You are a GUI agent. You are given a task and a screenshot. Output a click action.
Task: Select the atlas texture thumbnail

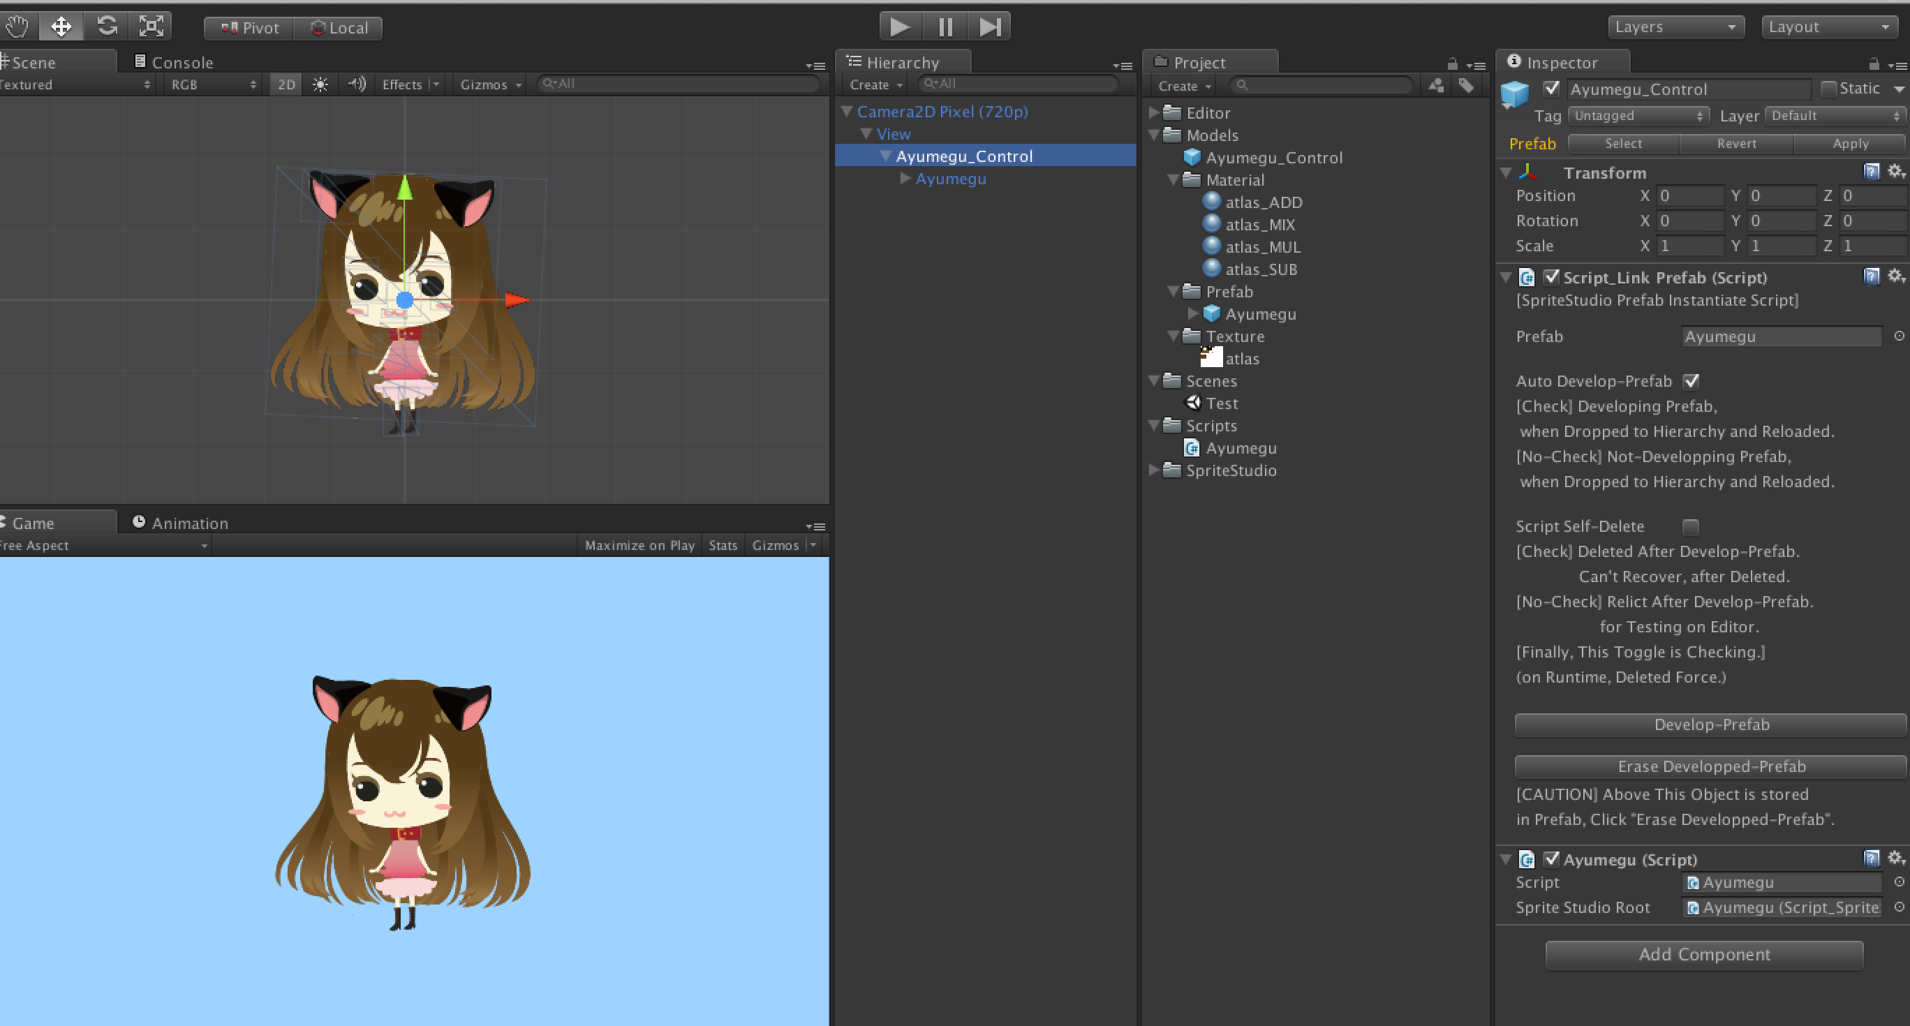1211,358
